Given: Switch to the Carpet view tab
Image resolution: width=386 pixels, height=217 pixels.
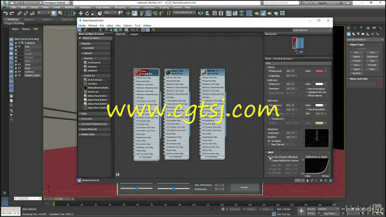Looking at the screenshot, I should [134, 34].
